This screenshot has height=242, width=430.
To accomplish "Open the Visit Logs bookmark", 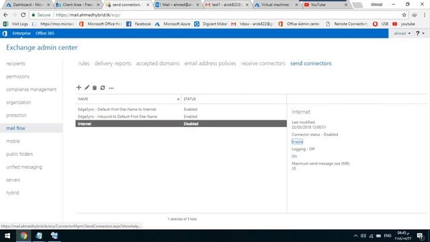I will [x=15, y=24].
